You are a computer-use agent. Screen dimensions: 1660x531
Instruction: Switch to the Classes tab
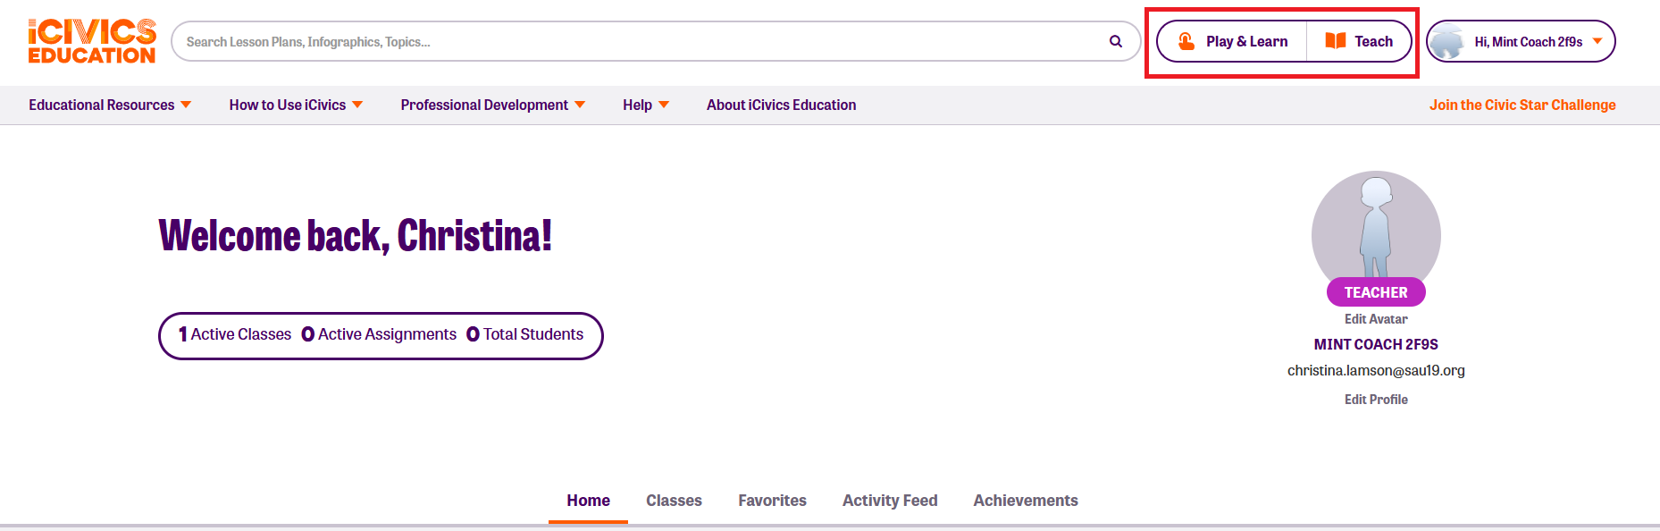(x=674, y=501)
